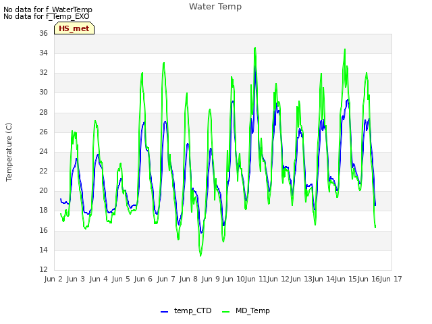The height and width of the screenshot is (324, 432).
Task: Click the Jun 2 x-axis label
Action: 53,279
